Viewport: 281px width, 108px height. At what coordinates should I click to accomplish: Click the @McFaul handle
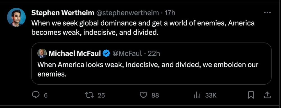coord(127,53)
